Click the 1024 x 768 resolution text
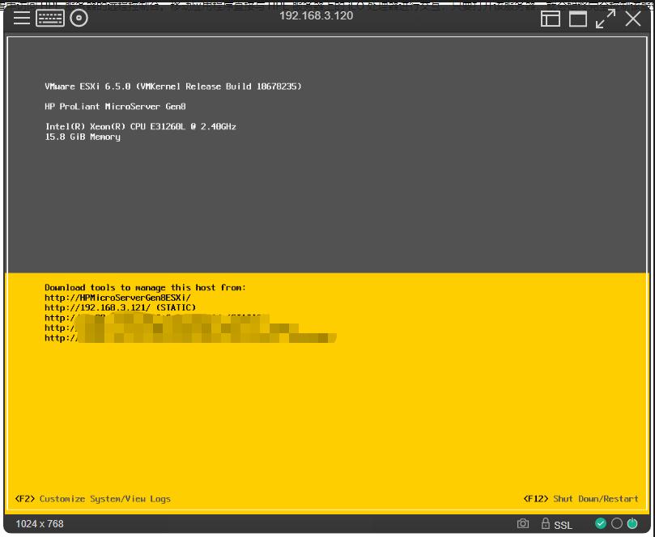Screen dimensions: 655x537 click(x=40, y=523)
